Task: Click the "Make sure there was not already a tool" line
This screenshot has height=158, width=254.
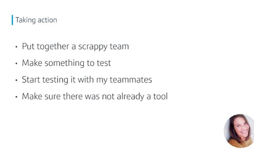Action: click(x=95, y=97)
